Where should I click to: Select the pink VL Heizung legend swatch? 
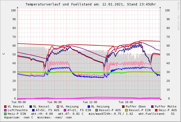58,106
